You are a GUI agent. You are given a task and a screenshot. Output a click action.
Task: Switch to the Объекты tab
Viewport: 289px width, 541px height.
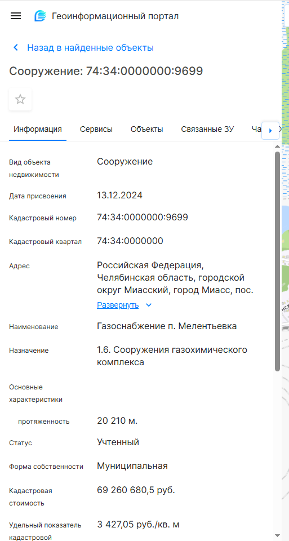point(146,130)
